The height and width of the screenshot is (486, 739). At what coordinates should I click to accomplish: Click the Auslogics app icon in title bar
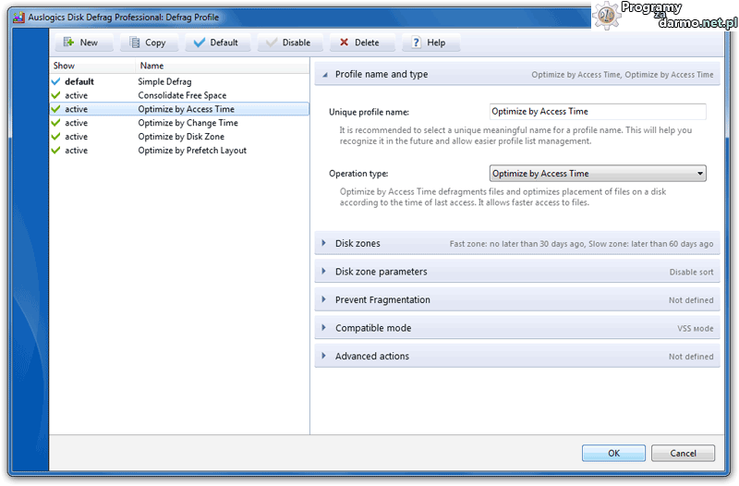[18, 17]
